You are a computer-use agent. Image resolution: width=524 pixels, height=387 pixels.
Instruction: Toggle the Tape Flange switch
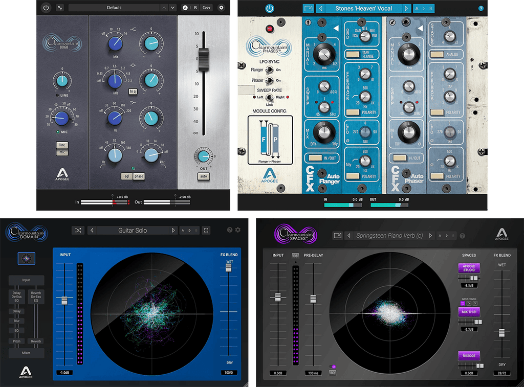tap(353, 54)
